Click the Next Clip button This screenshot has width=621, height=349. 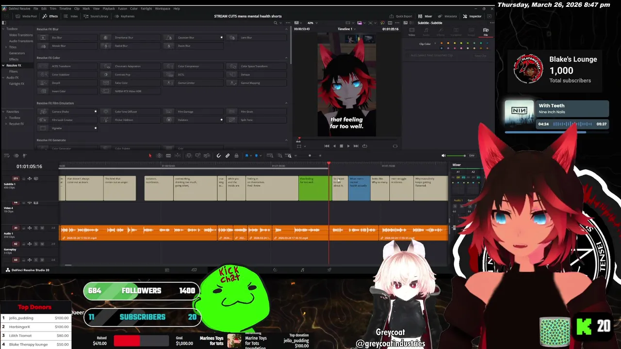pyautogui.click(x=480, y=55)
